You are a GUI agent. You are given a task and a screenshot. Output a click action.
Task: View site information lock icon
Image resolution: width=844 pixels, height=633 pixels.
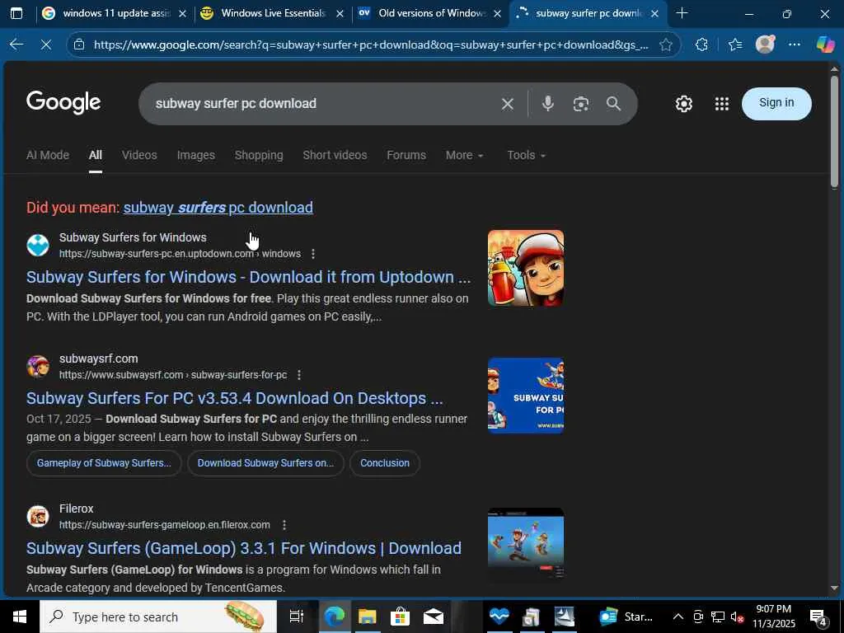coord(79,45)
